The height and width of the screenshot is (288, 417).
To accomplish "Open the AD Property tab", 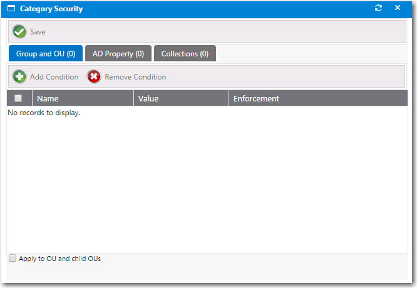I will [x=118, y=54].
